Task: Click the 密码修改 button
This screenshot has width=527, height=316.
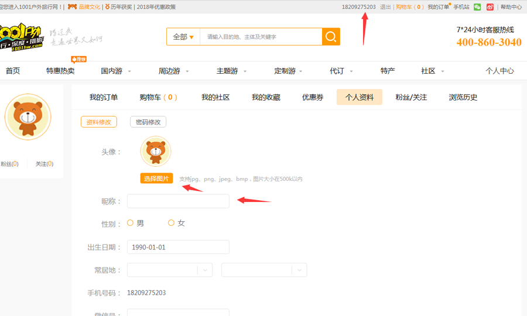Action: [x=148, y=122]
